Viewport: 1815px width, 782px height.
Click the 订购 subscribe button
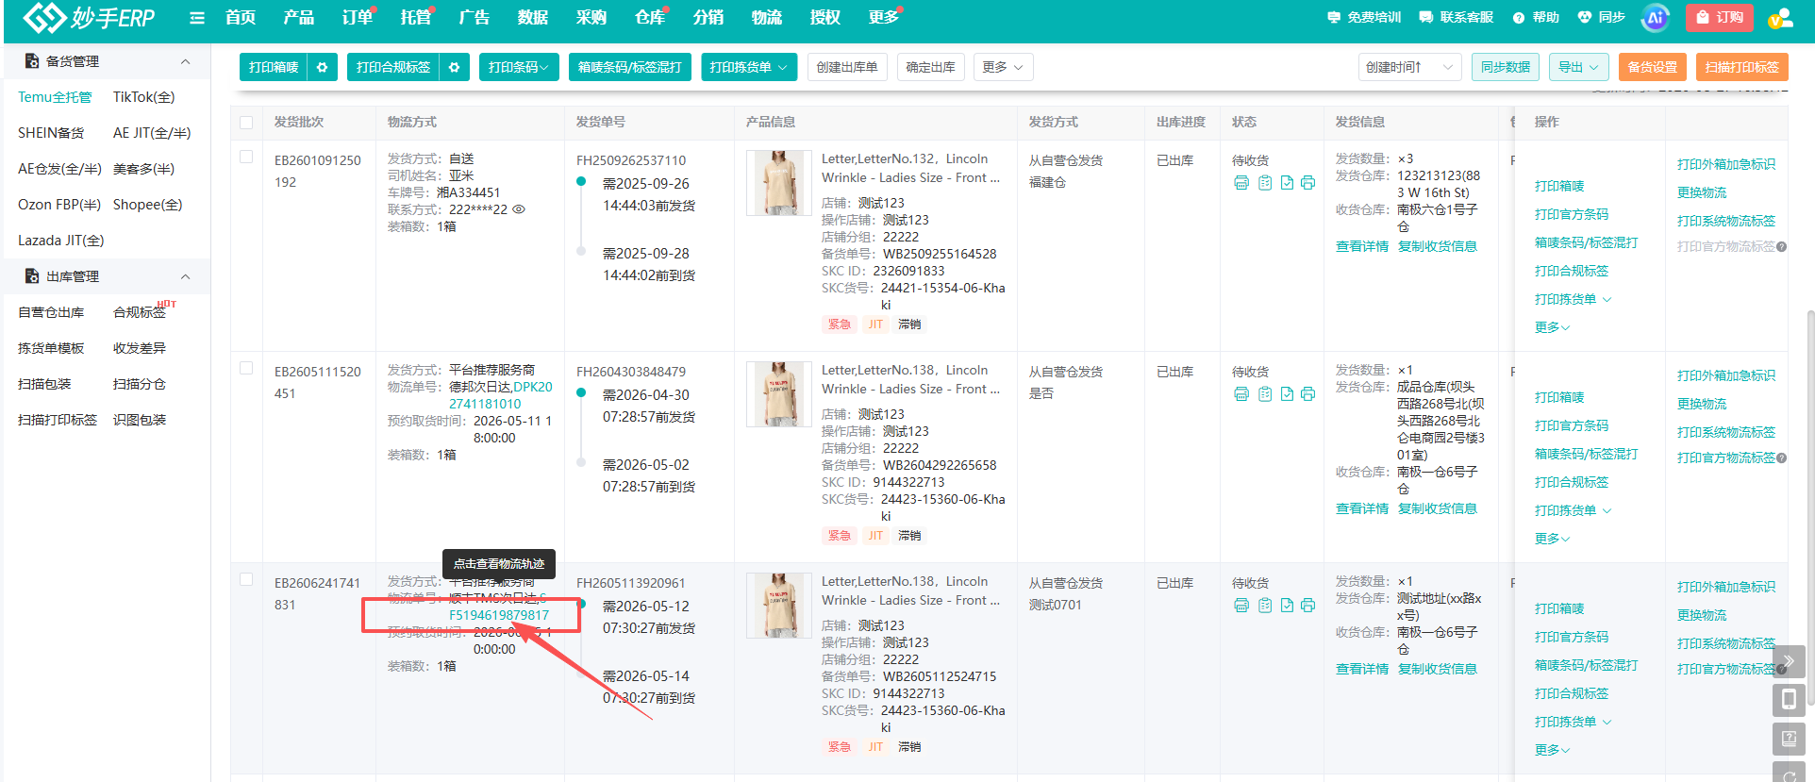tap(1720, 17)
